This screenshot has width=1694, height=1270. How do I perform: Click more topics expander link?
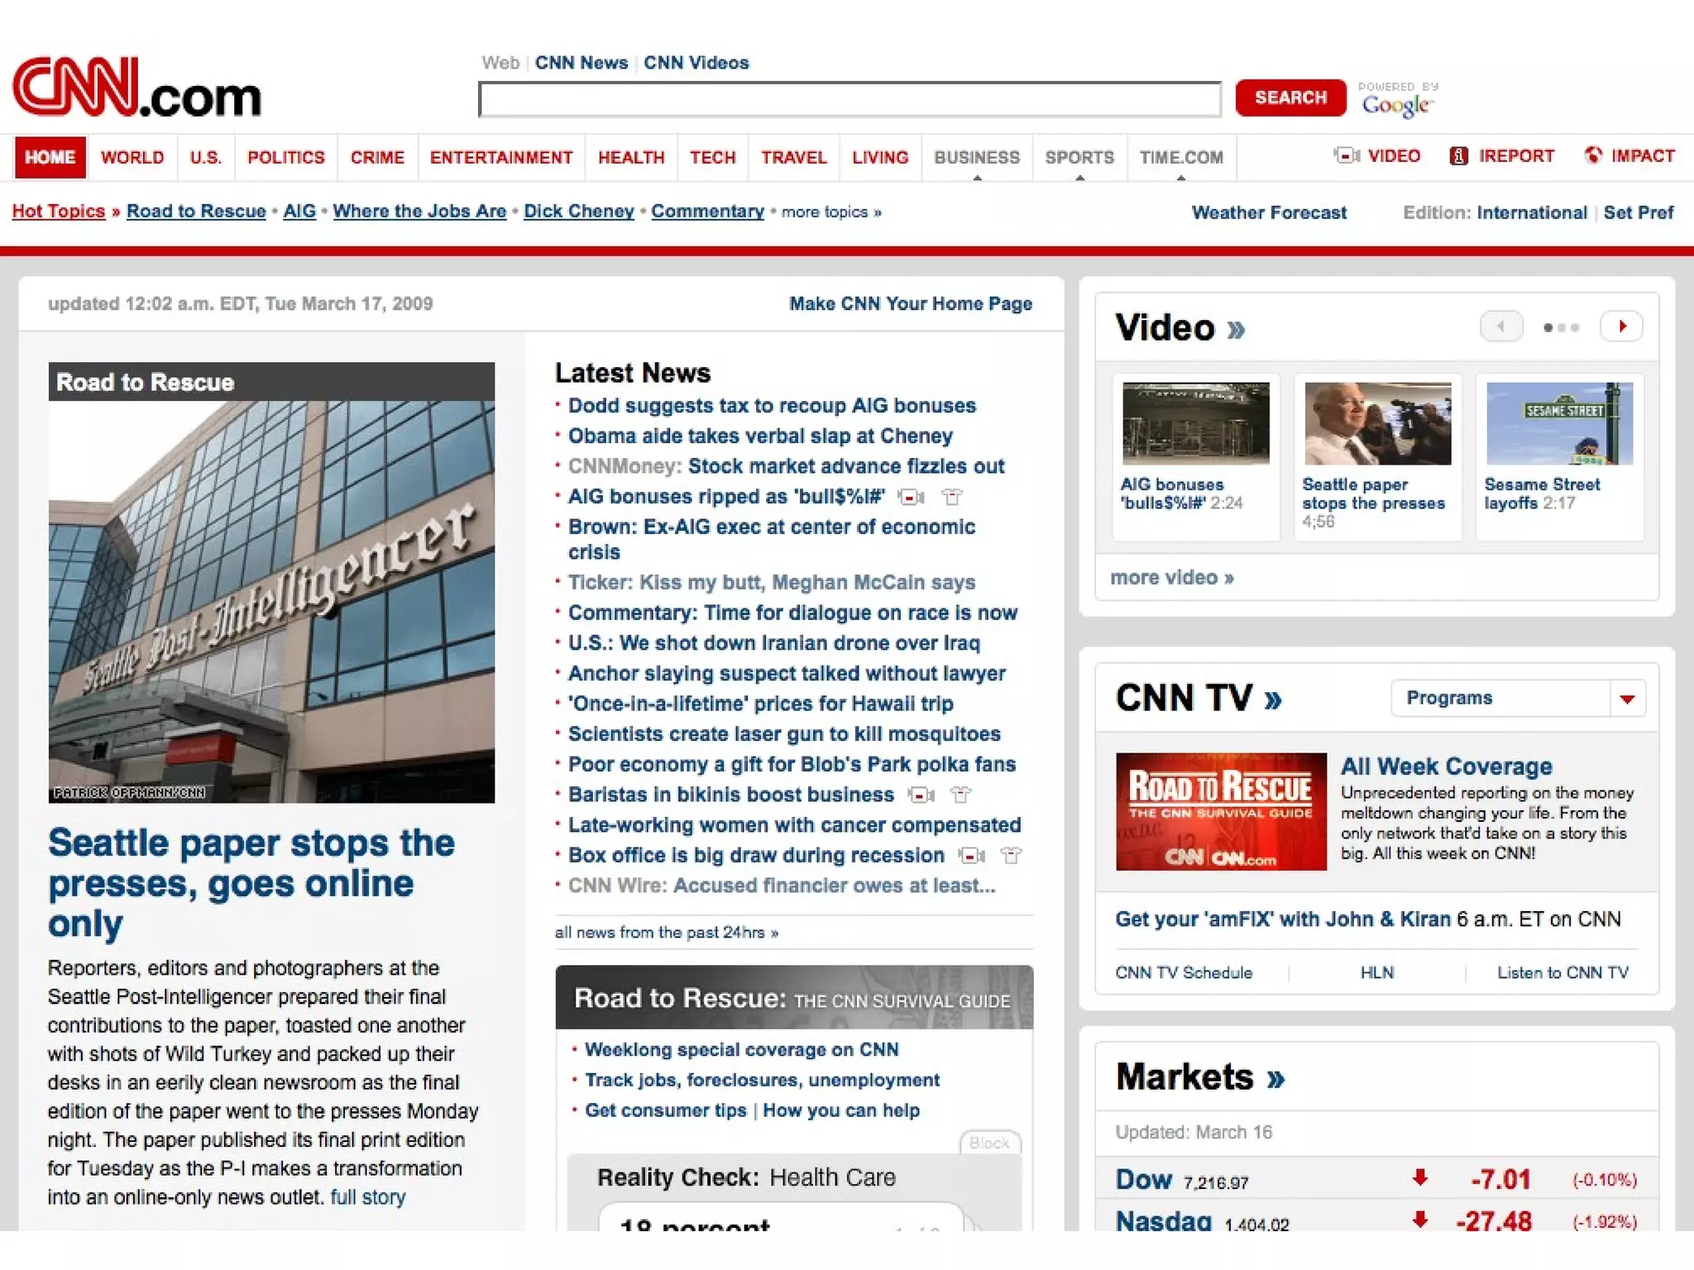tap(831, 212)
